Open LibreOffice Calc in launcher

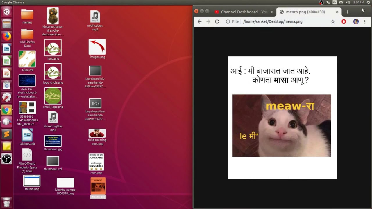tap(7, 61)
